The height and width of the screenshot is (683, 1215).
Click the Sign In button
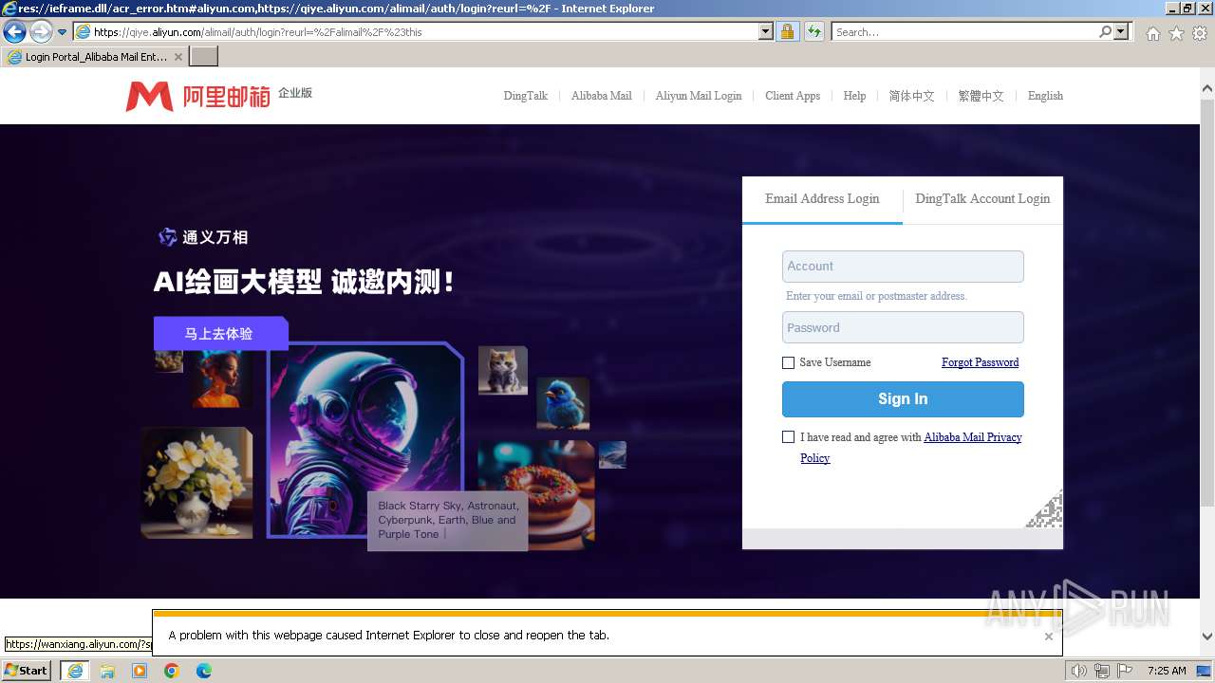click(x=903, y=399)
